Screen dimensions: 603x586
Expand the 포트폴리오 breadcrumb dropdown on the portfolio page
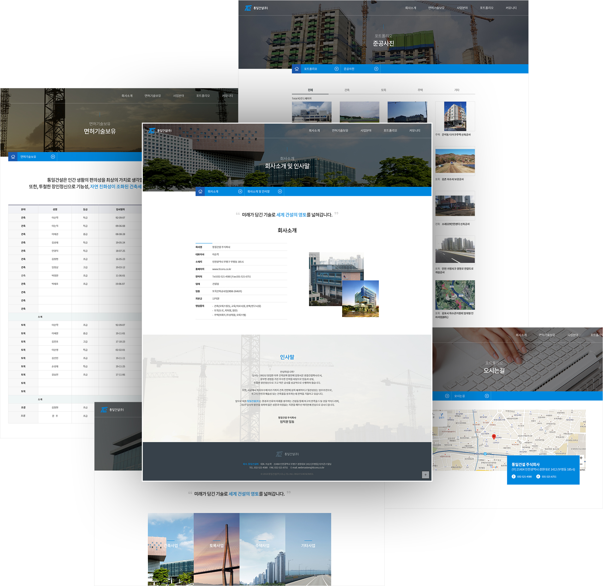pos(336,69)
